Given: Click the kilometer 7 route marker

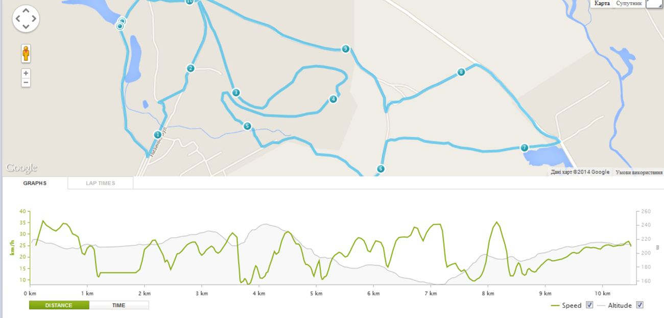Looking at the screenshot, I should [x=524, y=148].
